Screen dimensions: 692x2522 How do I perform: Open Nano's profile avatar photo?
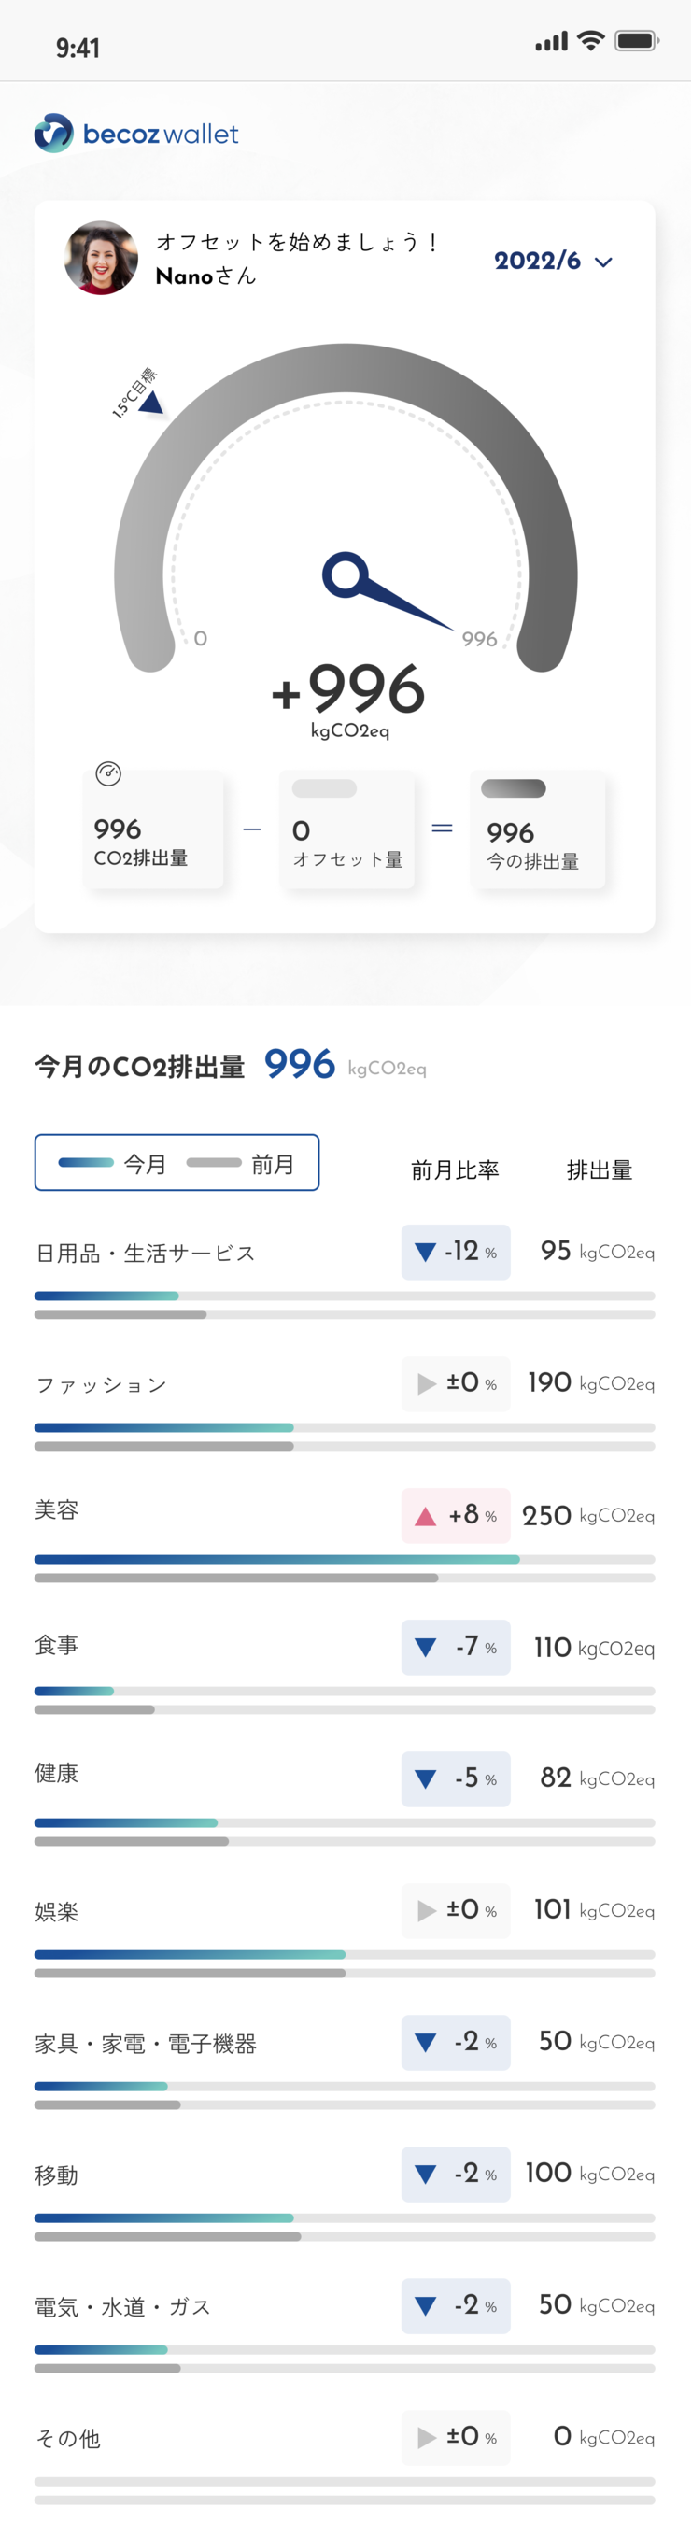[x=101, y=260]
